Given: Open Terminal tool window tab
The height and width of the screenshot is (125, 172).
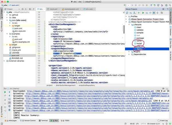Looking at the screenshot, I should (x=43, y=120).
